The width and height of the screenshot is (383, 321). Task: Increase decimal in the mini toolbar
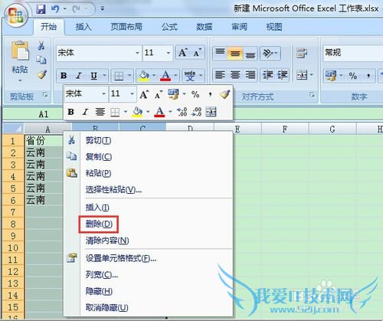pyautogui.click(x=182, y=112)
